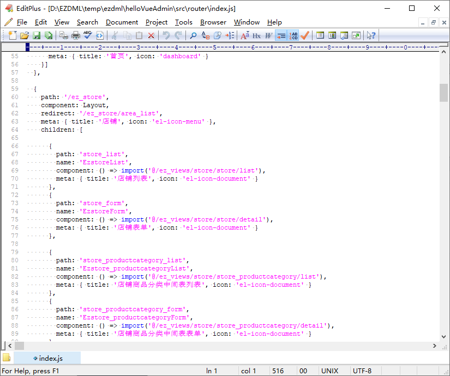Click the Cut scissors icon
This screenshot has width=450, height=376.
click(x=113, y=35)
